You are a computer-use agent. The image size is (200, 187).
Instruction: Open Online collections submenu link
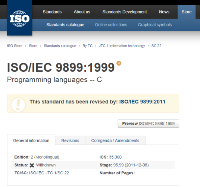coord(111,25)
